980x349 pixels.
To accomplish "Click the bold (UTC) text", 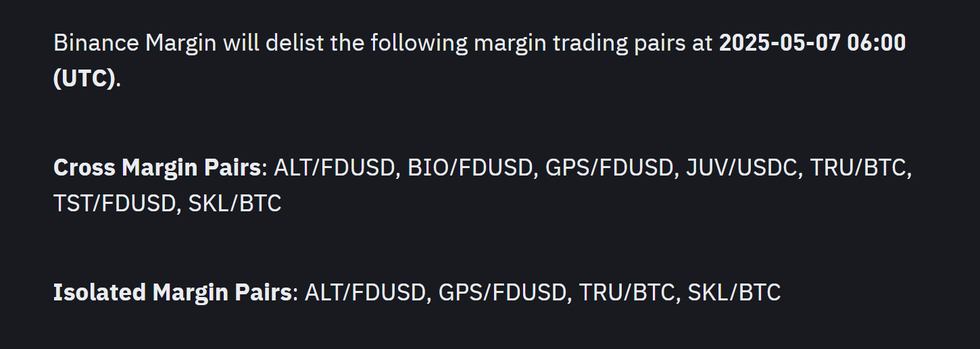I will (84, 78).
